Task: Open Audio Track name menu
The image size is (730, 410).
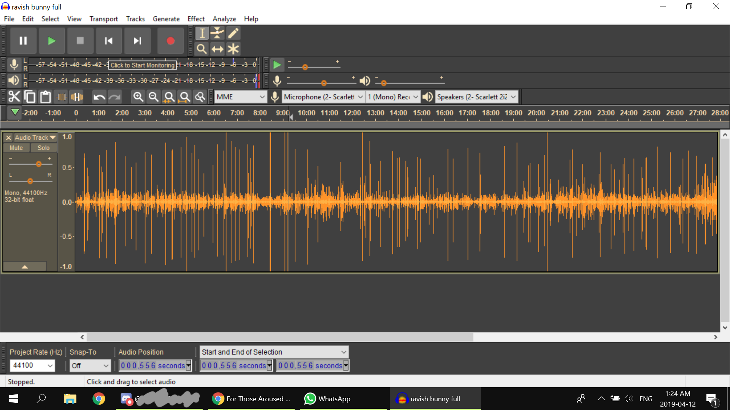Action: click(x=35, y=137)
